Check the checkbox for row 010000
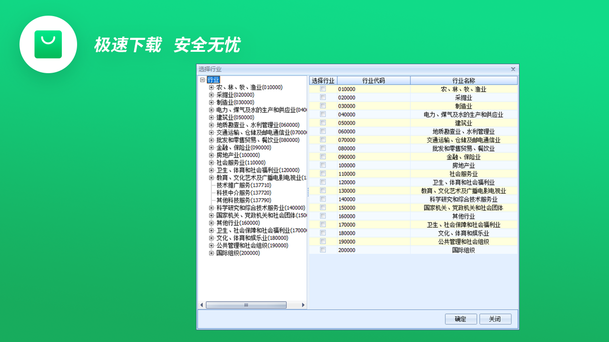The width and height of the screenshot is (609, 342). (x=322, y=89)
